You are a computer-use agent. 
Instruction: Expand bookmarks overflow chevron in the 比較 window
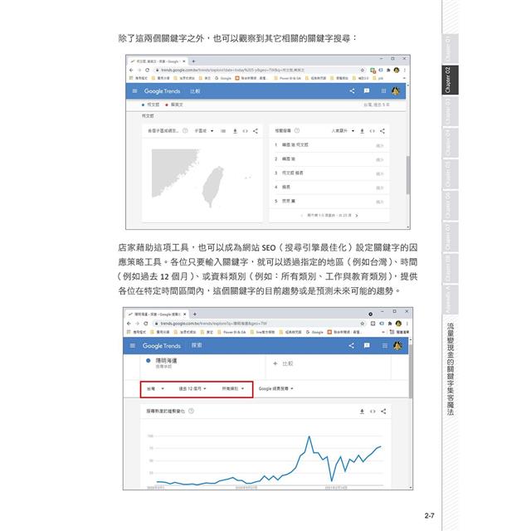404,78
